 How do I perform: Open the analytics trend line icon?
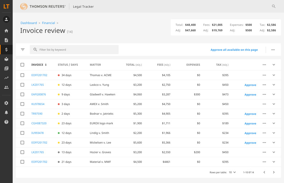(6, 78)
